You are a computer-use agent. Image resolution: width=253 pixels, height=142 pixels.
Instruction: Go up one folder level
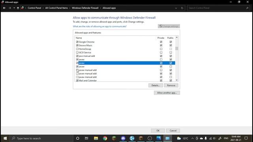(18, 8)
